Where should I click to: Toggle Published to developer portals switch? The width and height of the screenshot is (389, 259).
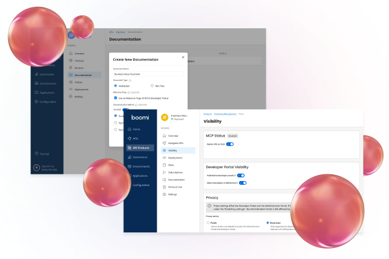tap(242, 176)
